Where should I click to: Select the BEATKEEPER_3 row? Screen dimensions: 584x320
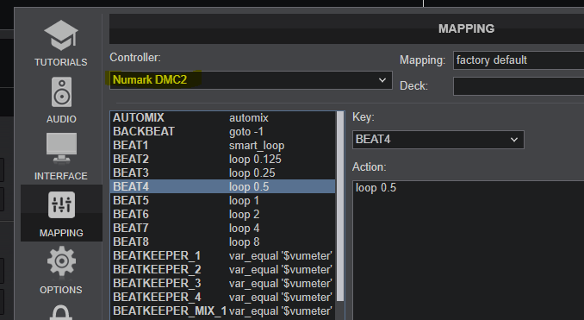[223, 284]
